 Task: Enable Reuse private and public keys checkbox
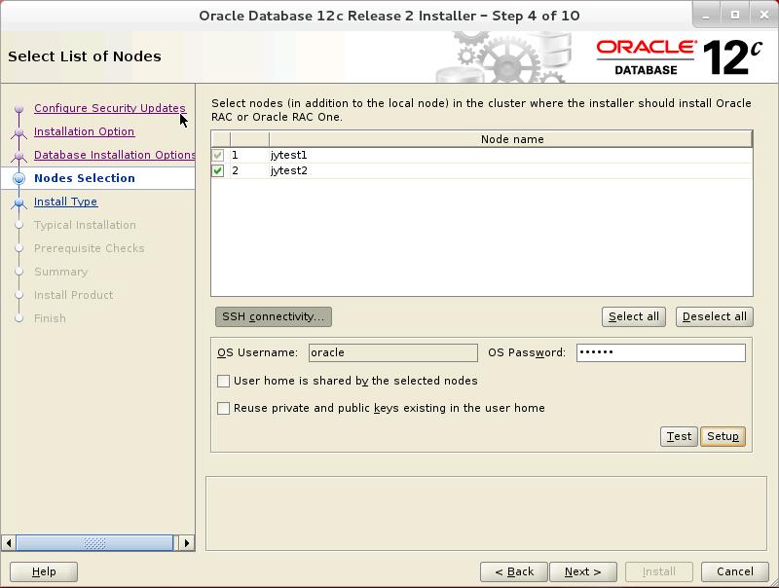click(x=224, y=408)
